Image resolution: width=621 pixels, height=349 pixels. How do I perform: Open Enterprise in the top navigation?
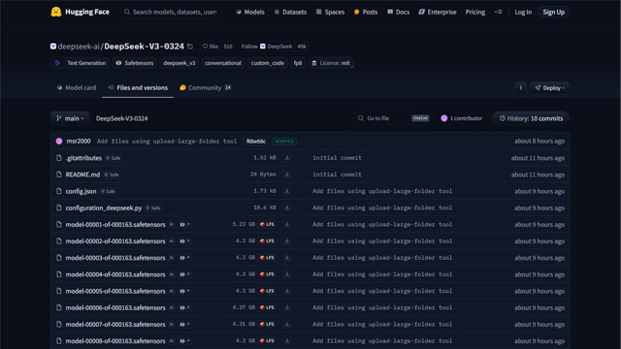point(438,12)
